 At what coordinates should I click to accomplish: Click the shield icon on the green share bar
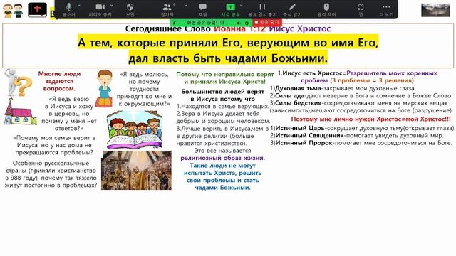pos(247,23)
